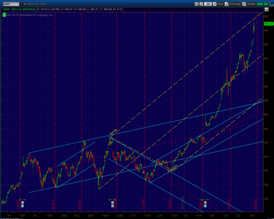This screenshot has width=274, height=219.
Task: Click the 100.0% Fibonacci label
Action: [x=114, y=132]
